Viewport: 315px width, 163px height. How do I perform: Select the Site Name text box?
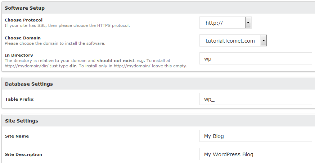pyautogui.click(x=255, y=136)
